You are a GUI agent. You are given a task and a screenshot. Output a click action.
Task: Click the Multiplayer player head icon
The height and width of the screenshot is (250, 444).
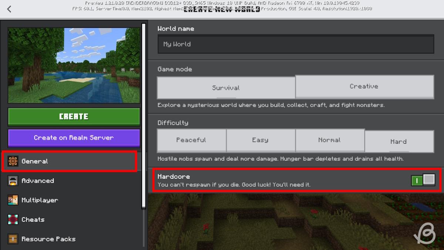(x=13, y=200)
